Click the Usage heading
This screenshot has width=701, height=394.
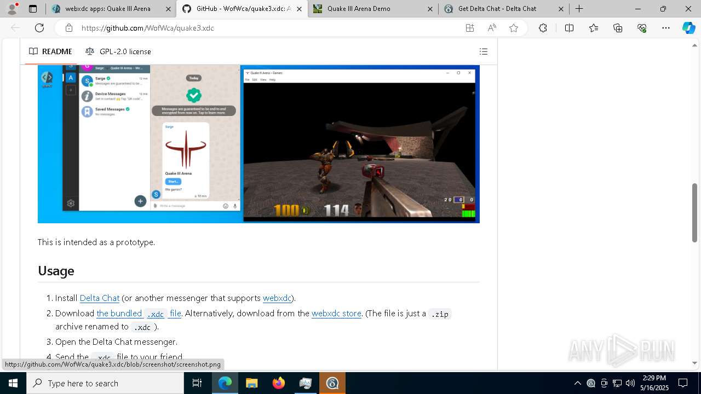pyautogui.click(x=56, y=271)
